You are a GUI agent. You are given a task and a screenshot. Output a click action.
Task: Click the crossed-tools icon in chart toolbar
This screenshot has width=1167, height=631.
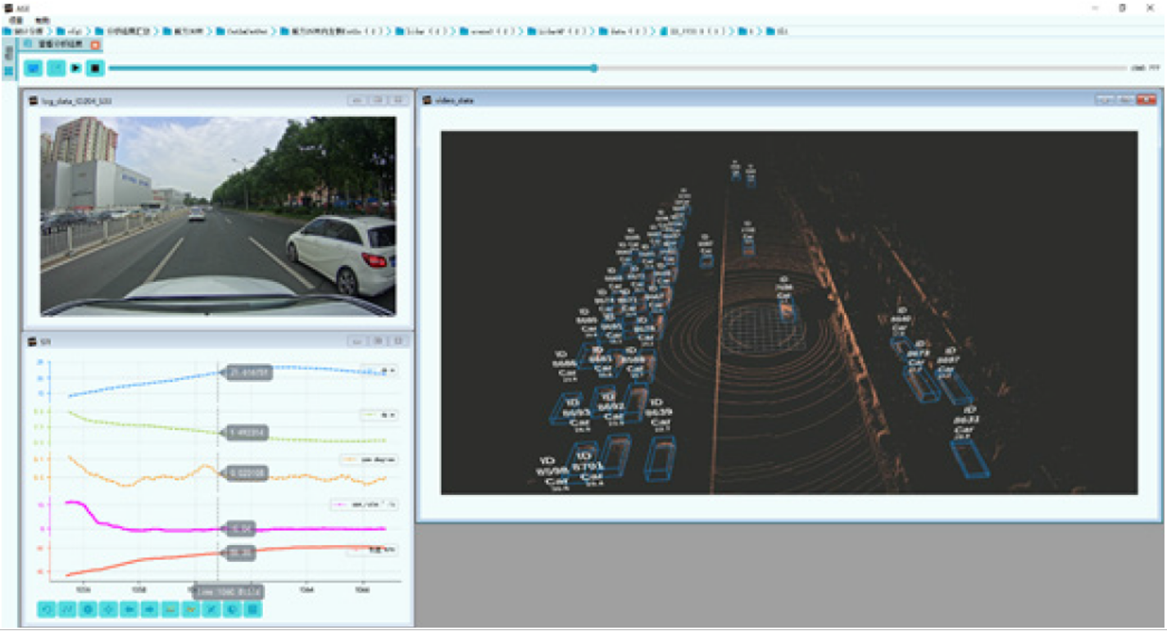tap(212, 609)
